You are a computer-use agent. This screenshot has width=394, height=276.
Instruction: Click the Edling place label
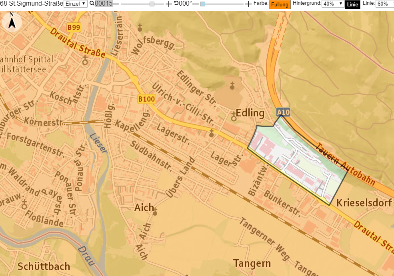(x=250, y=113)
